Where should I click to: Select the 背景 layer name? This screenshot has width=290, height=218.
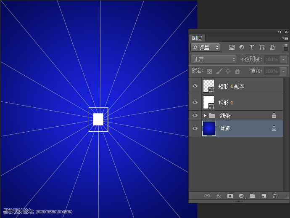(225, 128)
